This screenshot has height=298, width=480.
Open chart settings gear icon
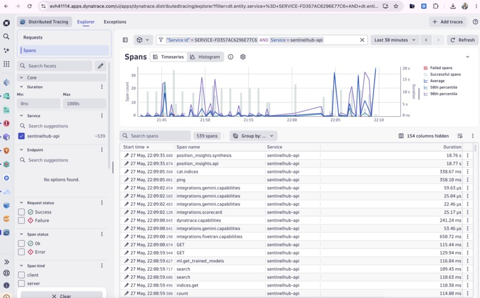click(243, 57)
